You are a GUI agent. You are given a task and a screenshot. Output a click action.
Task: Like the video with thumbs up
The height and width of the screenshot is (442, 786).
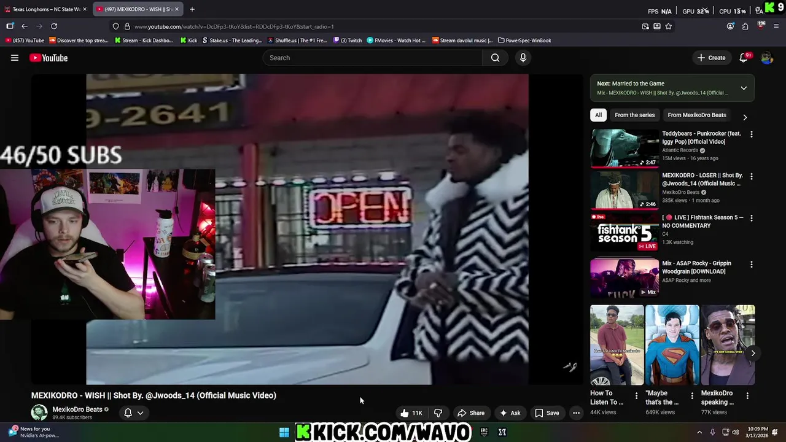411,413
